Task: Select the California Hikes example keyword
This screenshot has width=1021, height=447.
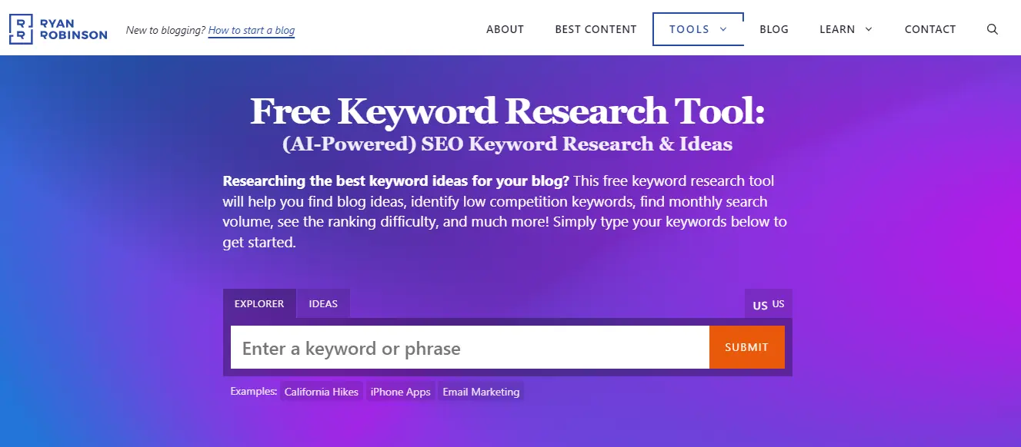Action: tap(321, 391)
